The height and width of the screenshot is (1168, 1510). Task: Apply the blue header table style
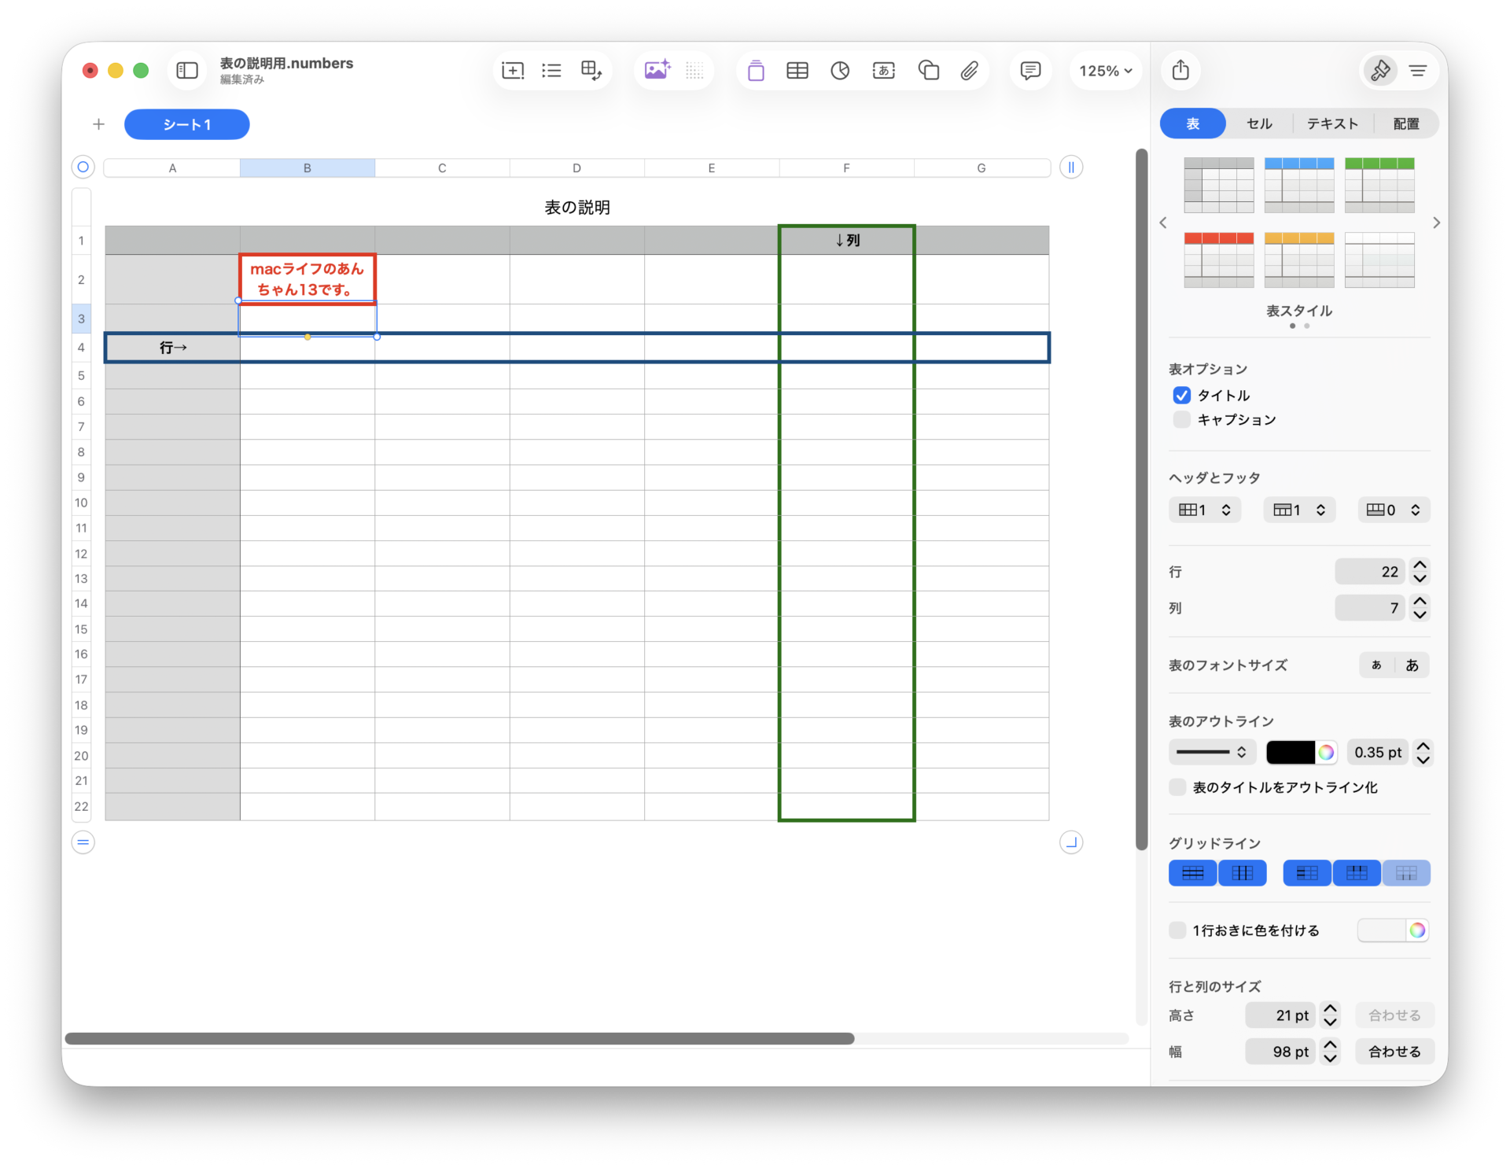[x=1299, y=185]
